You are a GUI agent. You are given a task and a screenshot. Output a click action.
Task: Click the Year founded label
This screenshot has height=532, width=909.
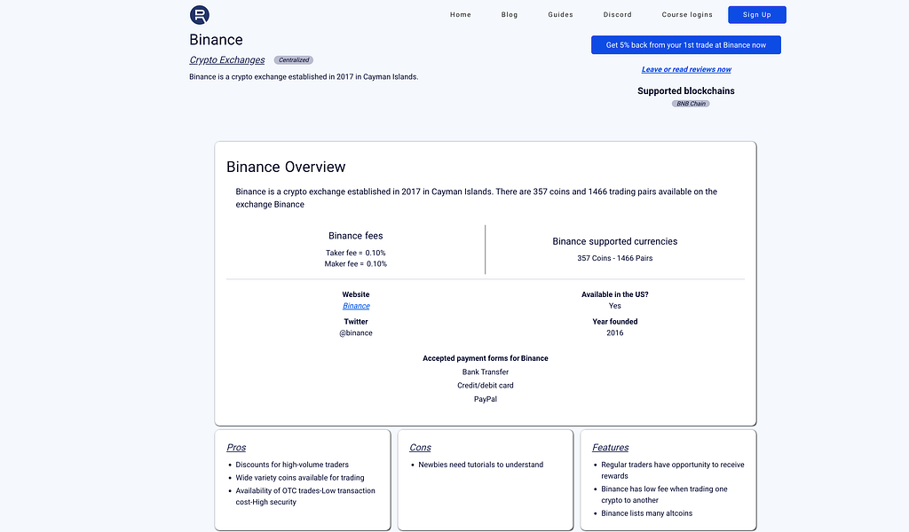(614, 322)
